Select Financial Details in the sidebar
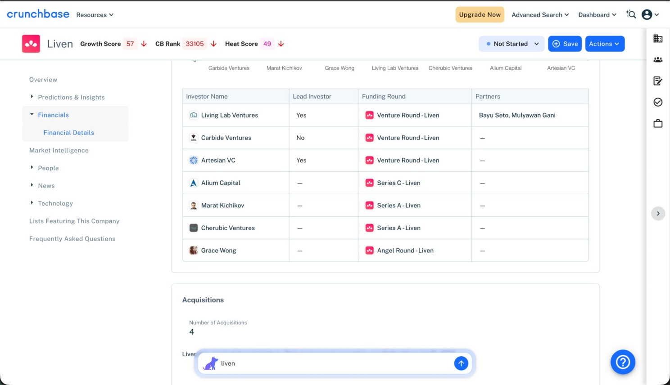This screenshot has width=670, height=385. coord(69,133)
